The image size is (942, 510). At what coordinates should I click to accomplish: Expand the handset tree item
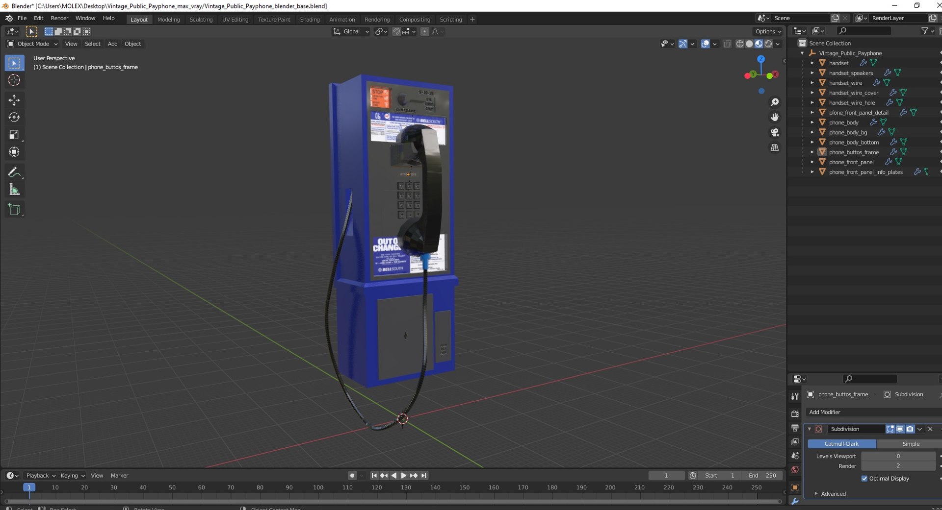click(812, 63)
